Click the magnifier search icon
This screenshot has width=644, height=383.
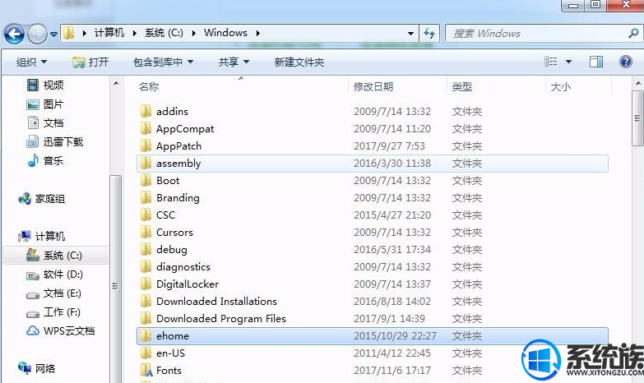click(x=634, y=33)
